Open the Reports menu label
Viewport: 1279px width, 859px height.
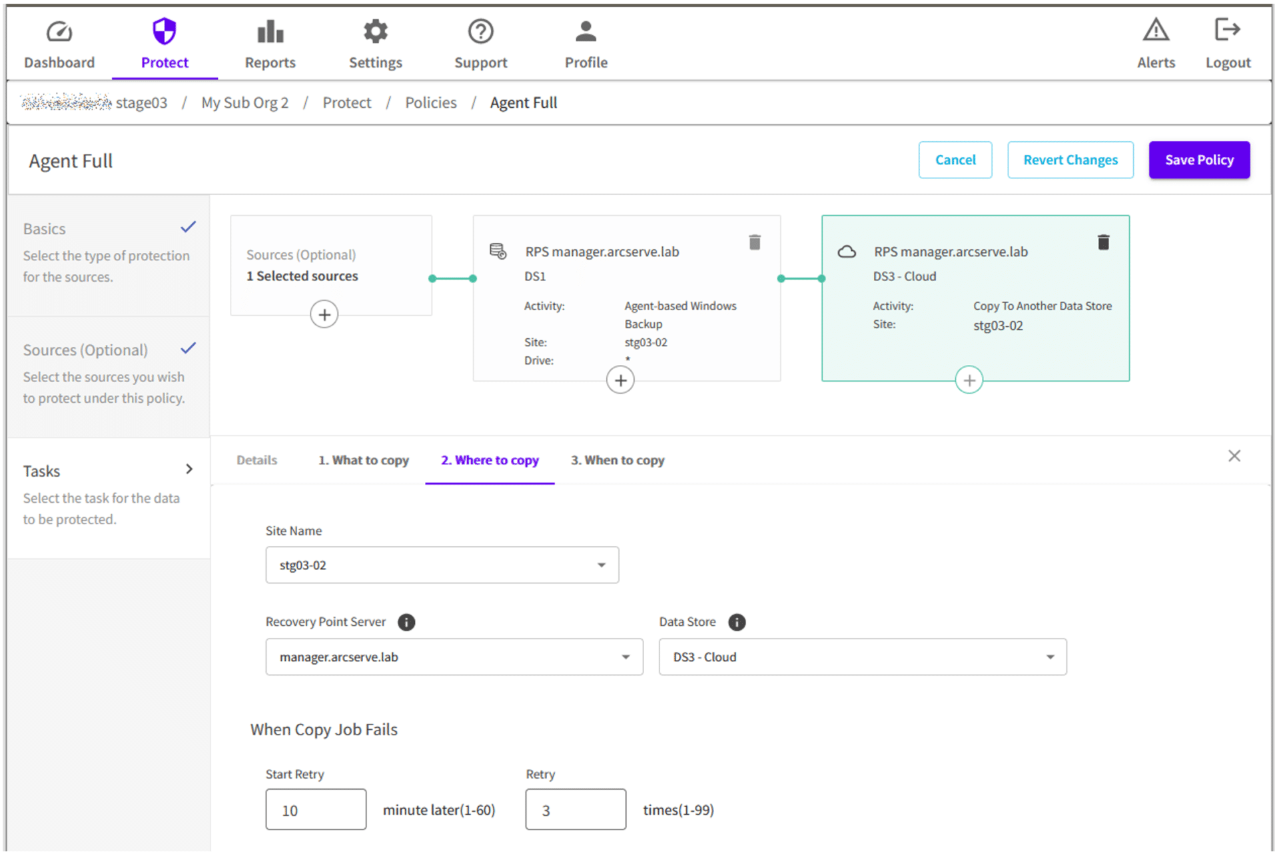pos(270,63)
